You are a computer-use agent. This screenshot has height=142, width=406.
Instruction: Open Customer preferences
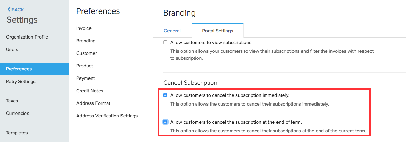click(x=87, y=53)
